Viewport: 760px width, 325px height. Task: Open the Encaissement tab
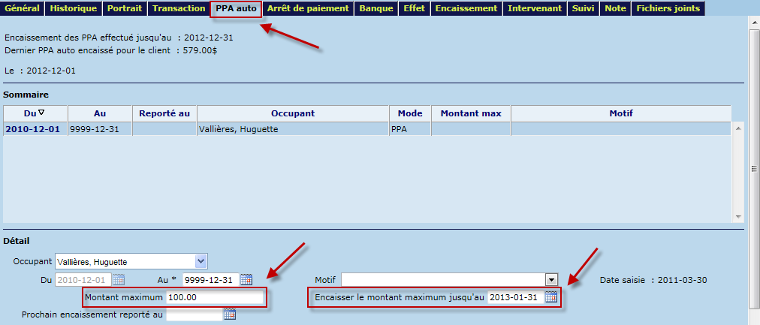coord(466,8)
